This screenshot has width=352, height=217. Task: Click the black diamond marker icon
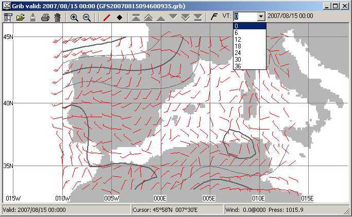tap(119, 17)
